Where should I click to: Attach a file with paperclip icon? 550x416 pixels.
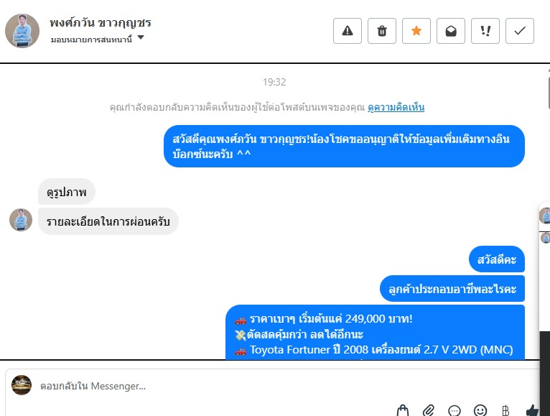coord(429,410)
